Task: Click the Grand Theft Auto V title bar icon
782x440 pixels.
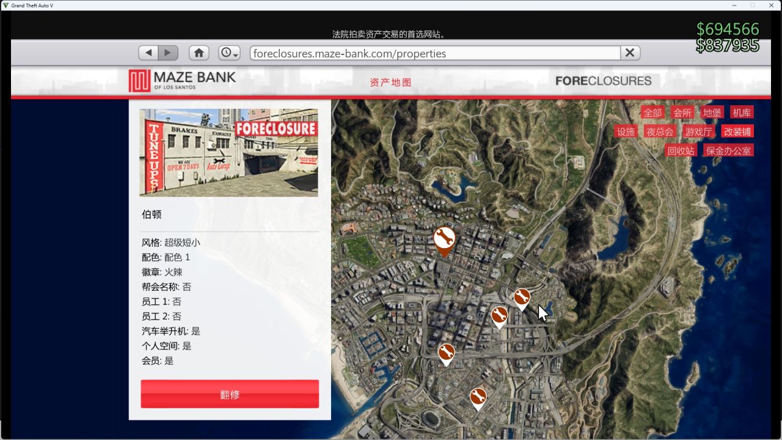Action: coord(5,5)
